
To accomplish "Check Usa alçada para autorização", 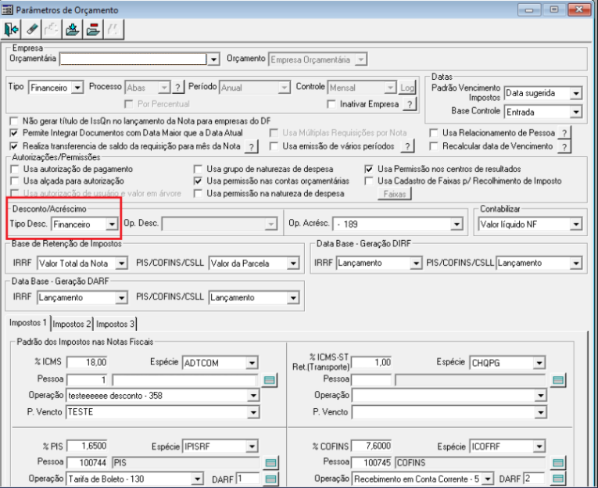I will (x=15, y=181).
